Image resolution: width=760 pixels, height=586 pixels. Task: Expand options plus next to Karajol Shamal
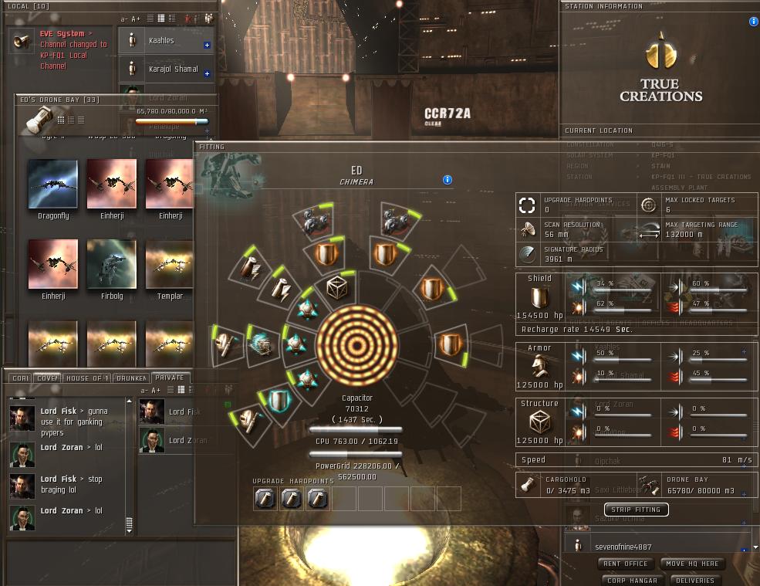[207, 74]
